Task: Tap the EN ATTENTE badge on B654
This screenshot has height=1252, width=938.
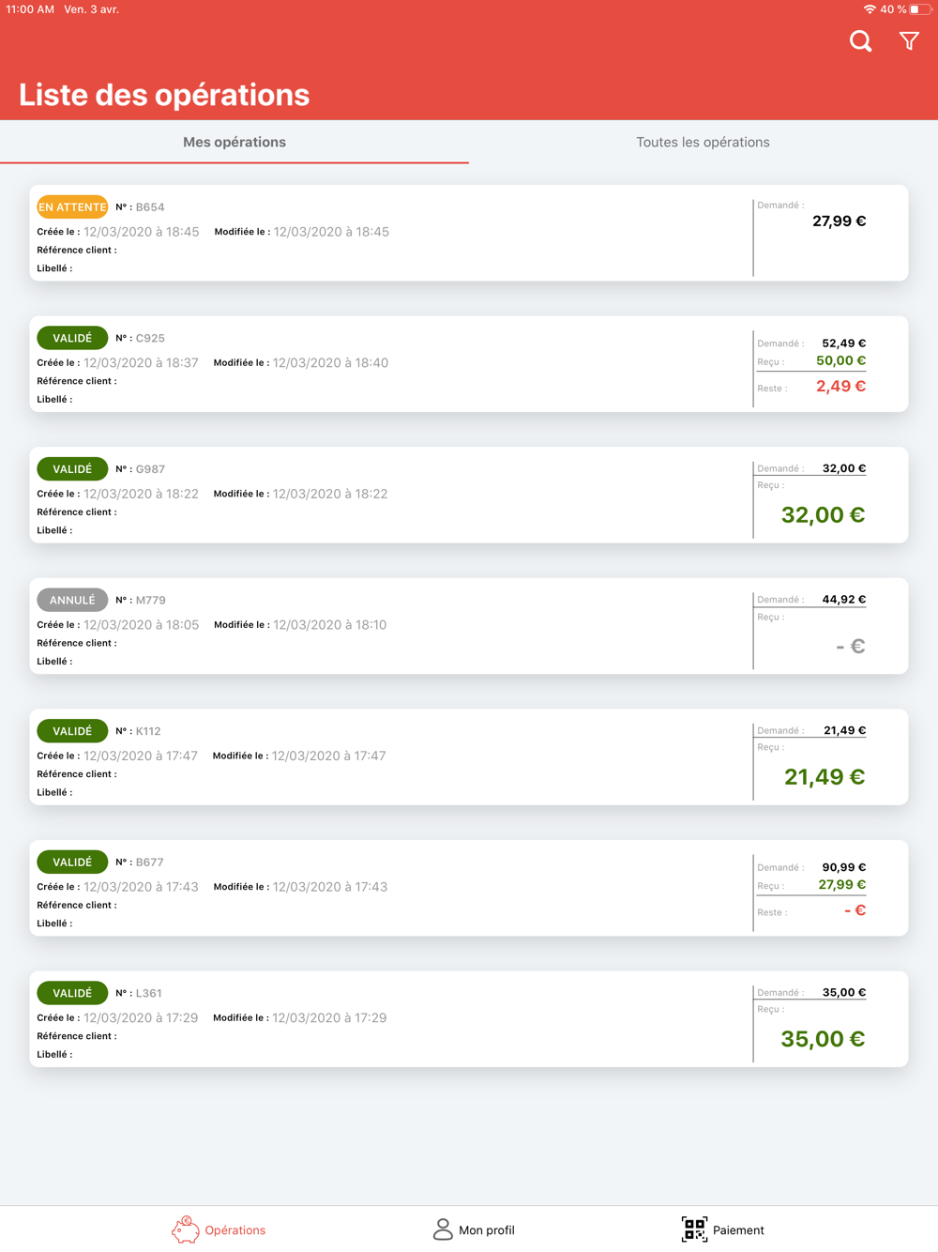Action: point(72,206)
